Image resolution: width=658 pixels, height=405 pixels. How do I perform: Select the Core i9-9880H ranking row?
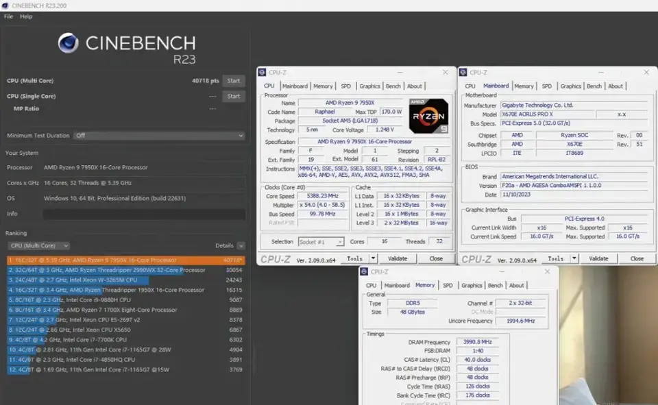126,300
